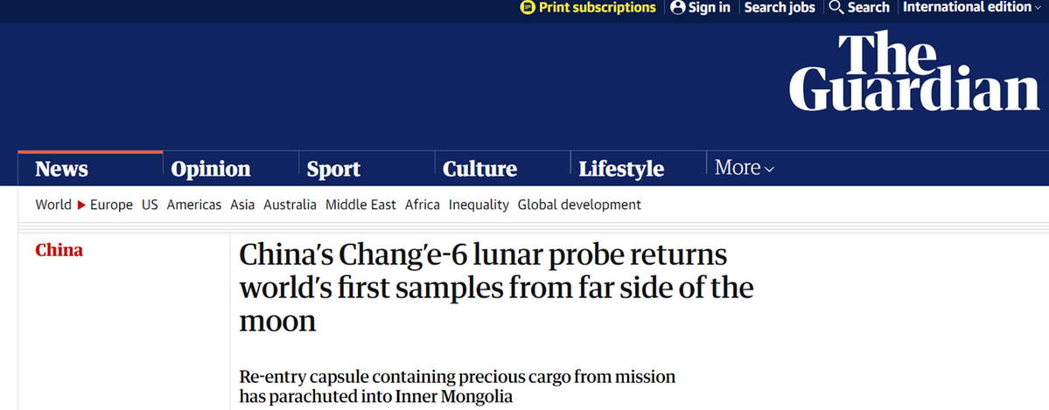Image resolution: width=1049 pixels, height=410 pixels.
Task: Open the Inequality subsection link
Action: [479, 205]
